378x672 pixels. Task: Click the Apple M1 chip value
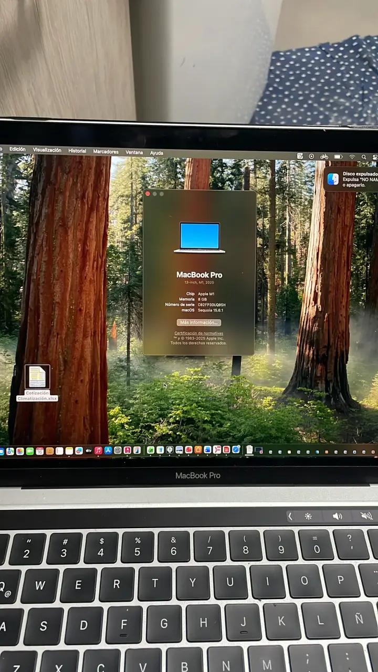click(x=206, y=294)
